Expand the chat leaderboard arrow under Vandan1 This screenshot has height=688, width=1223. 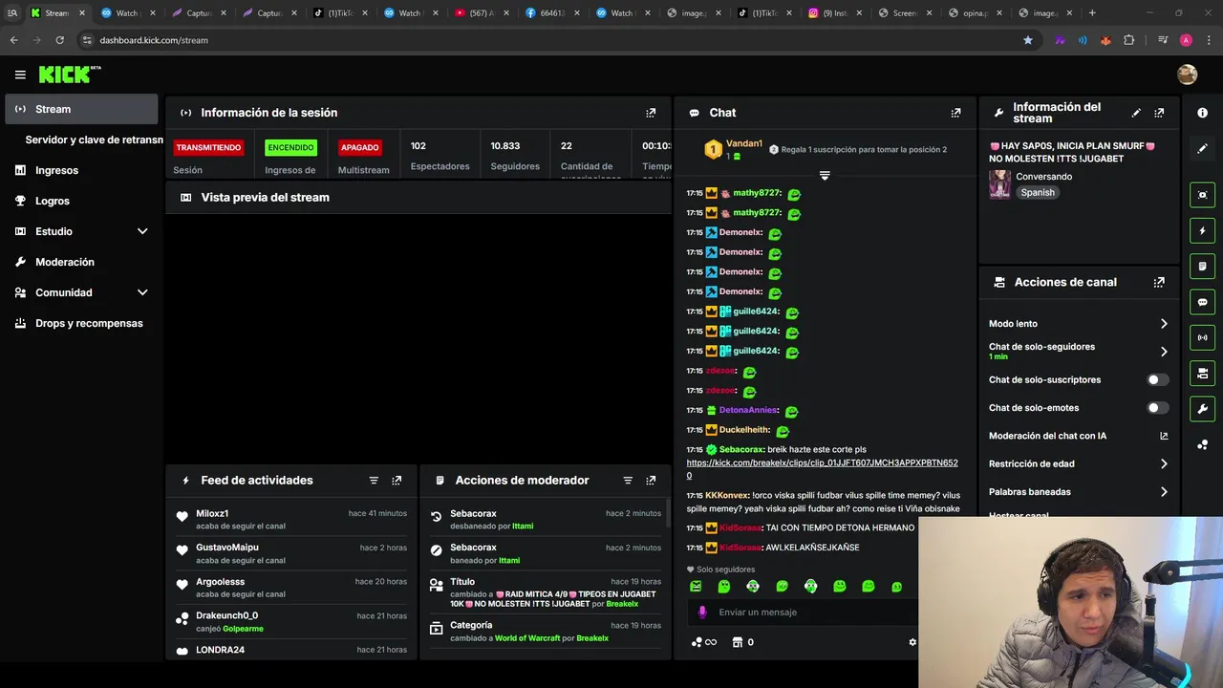point(825,176)
